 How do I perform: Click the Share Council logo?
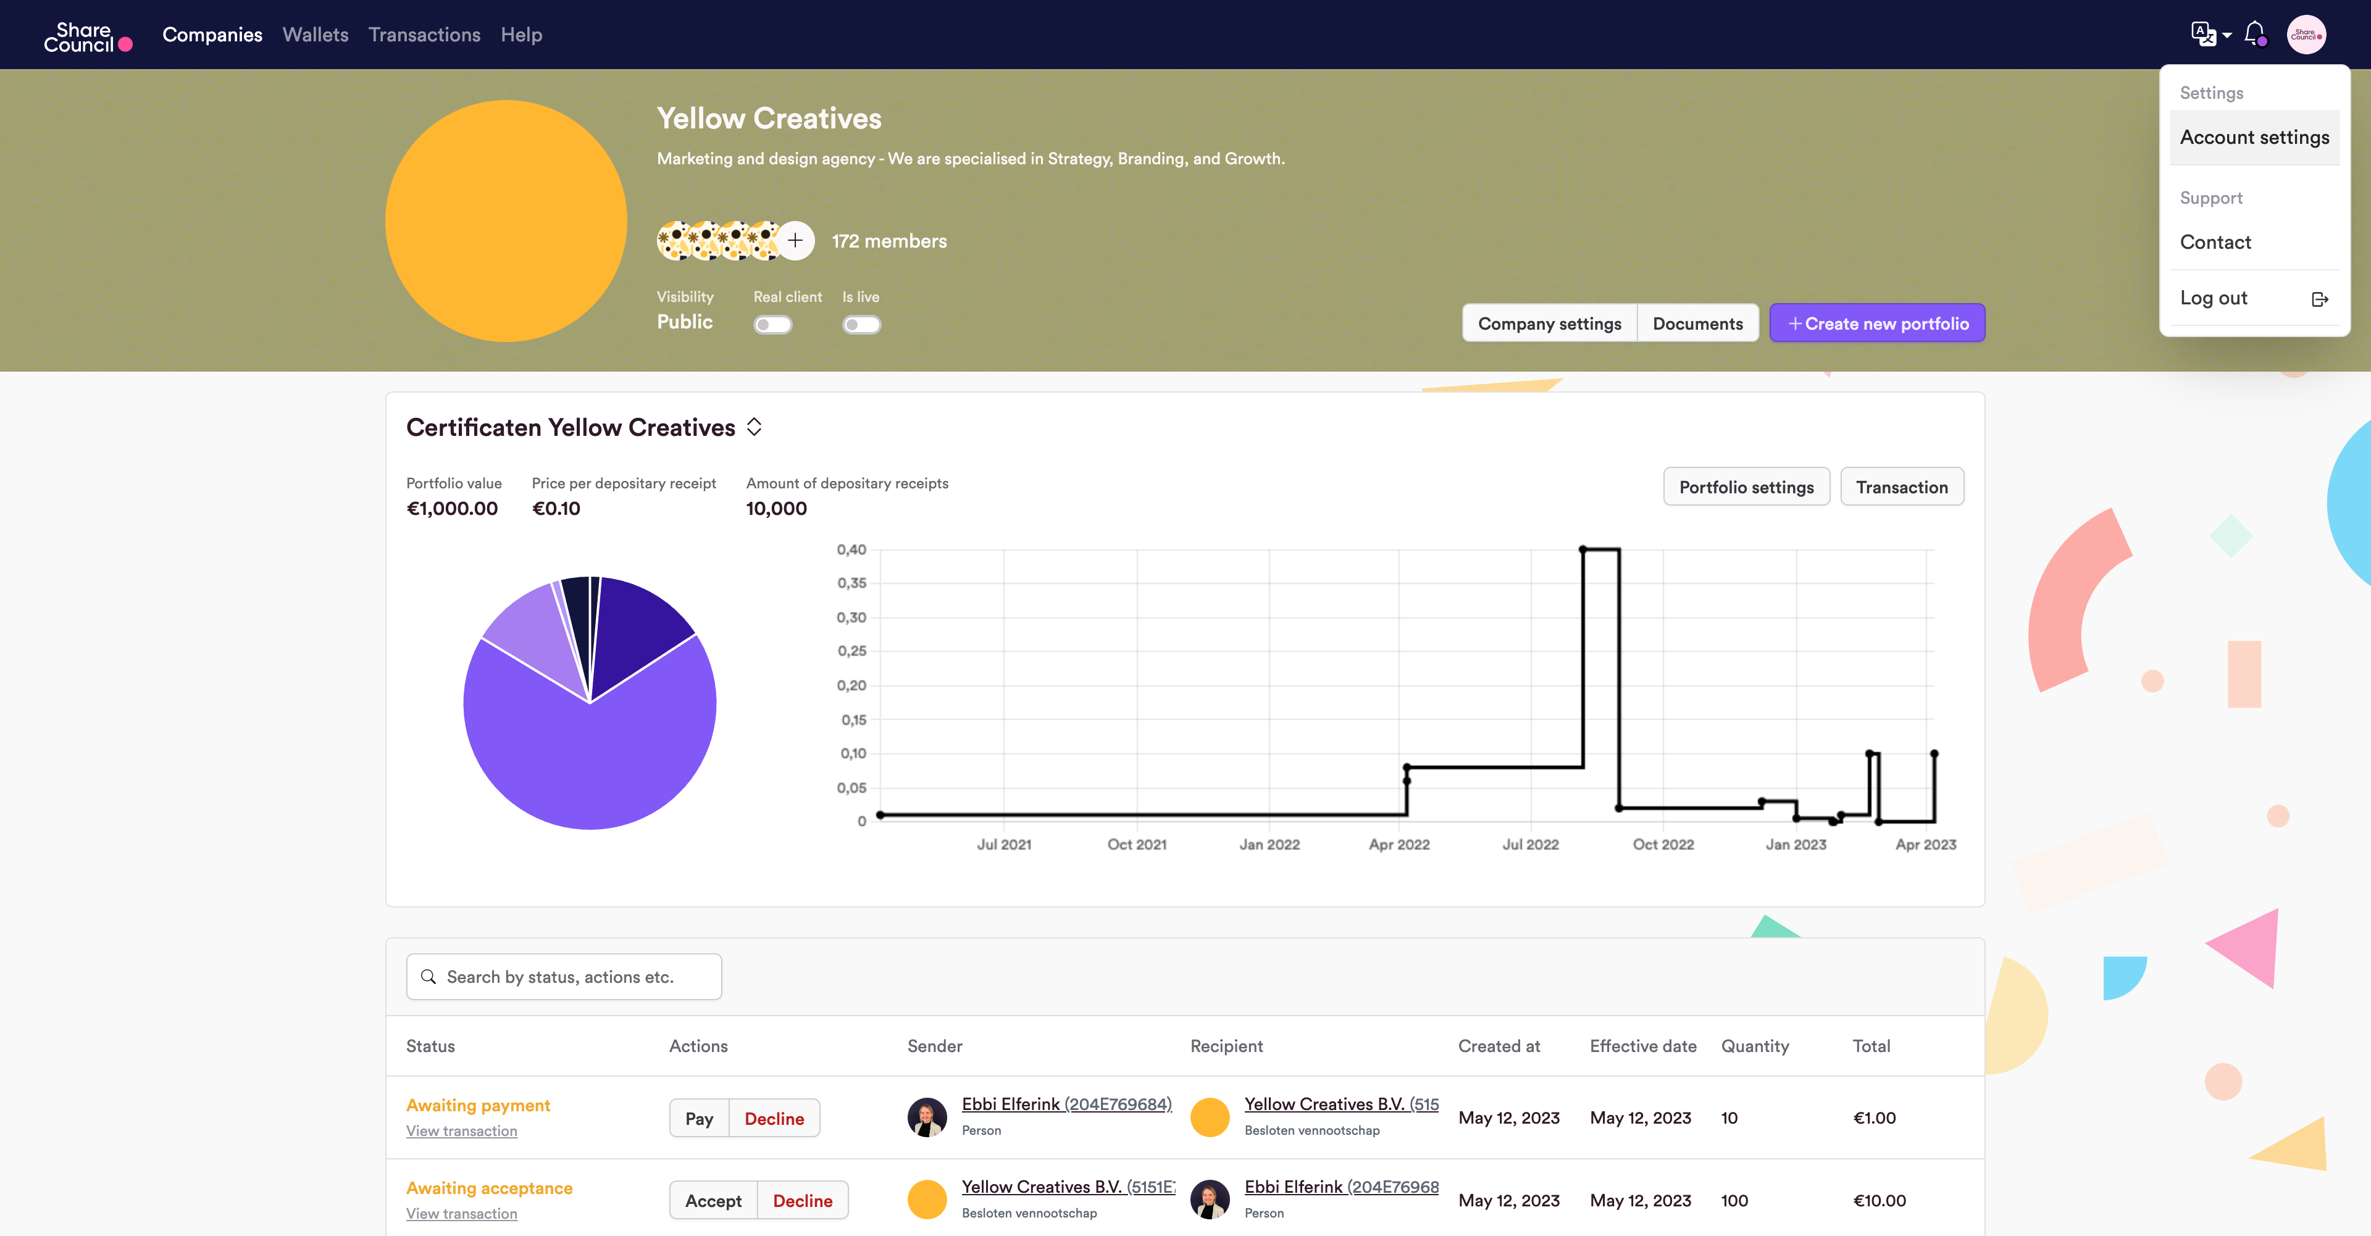pos(88,36)
